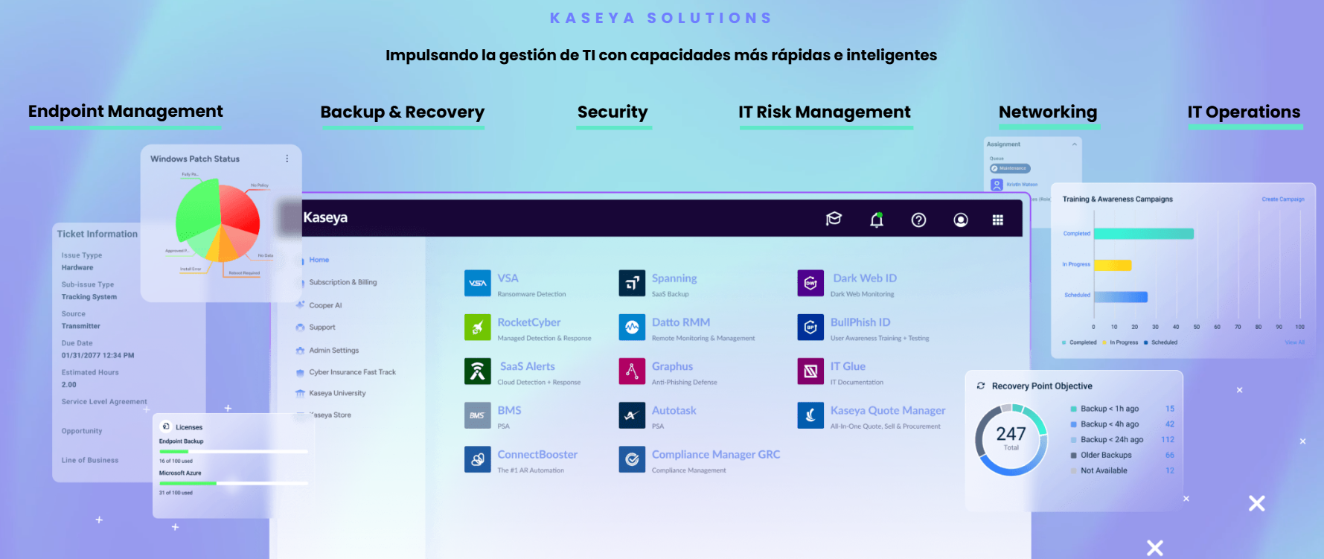This screenshot has width=1324, height=559.
Task: Click the Windows Patch Status pie chart
Action: coord(217,220)
